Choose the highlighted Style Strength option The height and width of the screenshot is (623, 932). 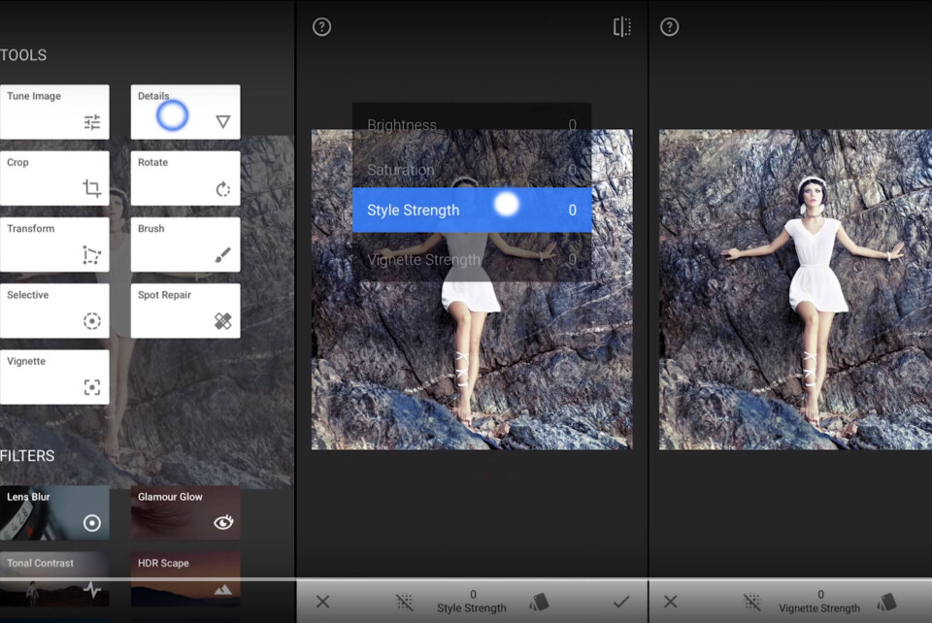click(471, 210)
